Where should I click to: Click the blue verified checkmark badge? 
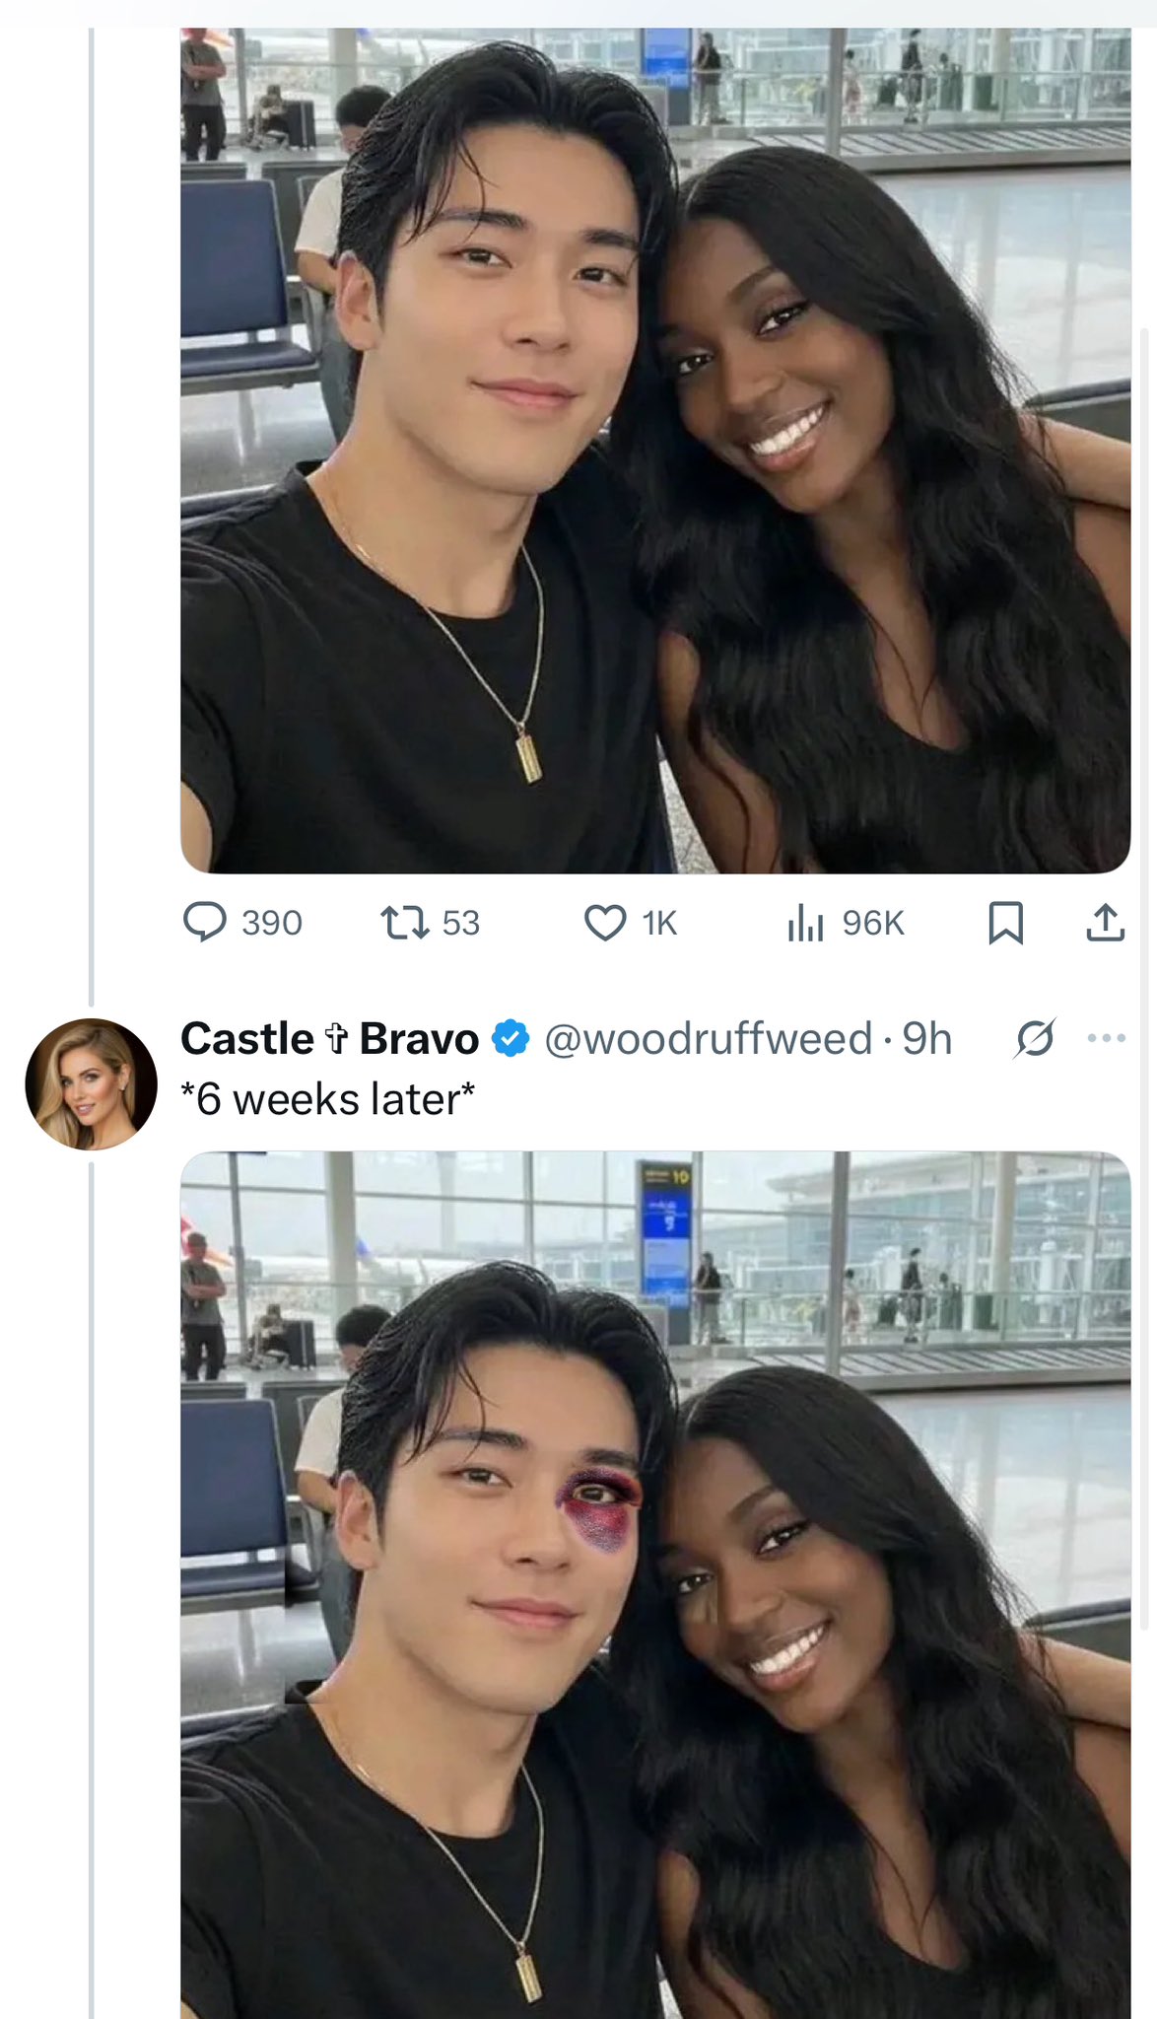tap(510, 1038)
